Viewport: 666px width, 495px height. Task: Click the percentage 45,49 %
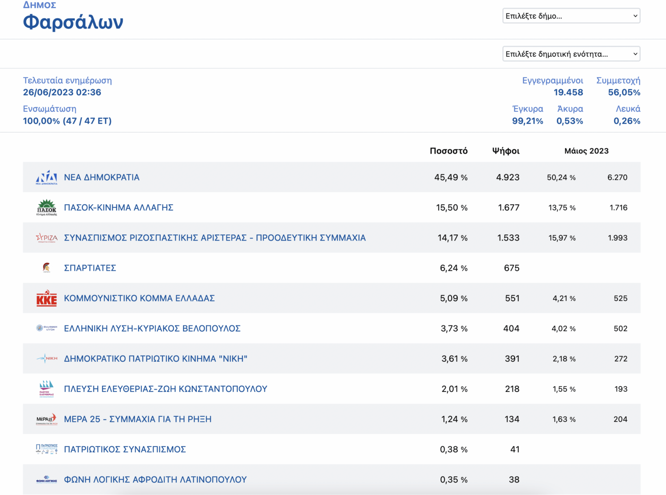(x=451, y=177)
